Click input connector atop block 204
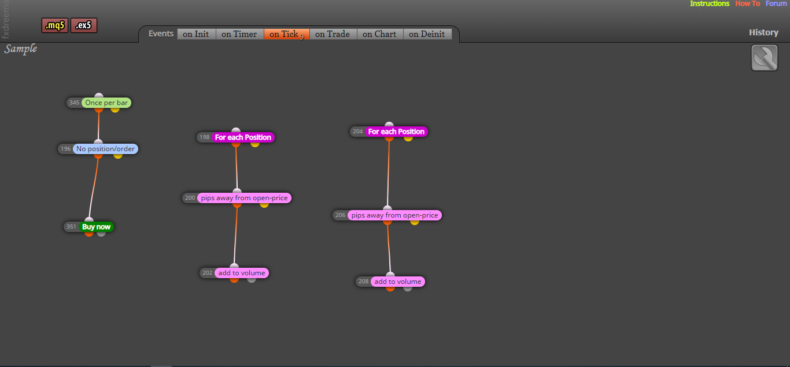 [x=389, y=125]
